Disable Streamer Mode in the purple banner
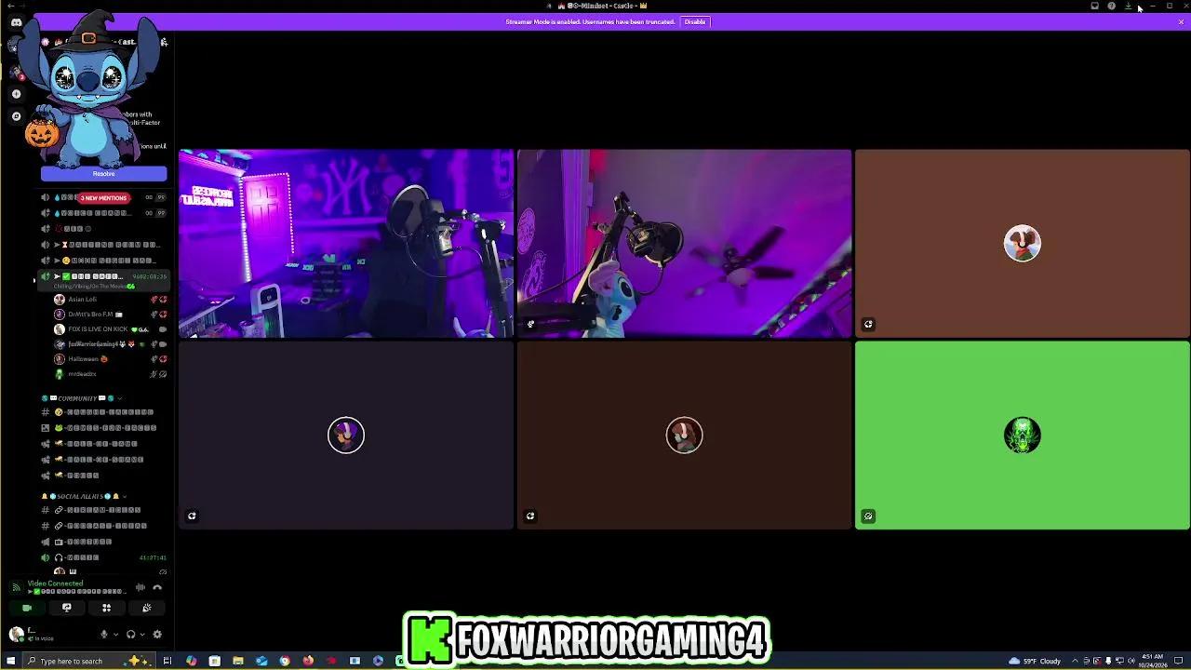 click(x=695, y=21)
